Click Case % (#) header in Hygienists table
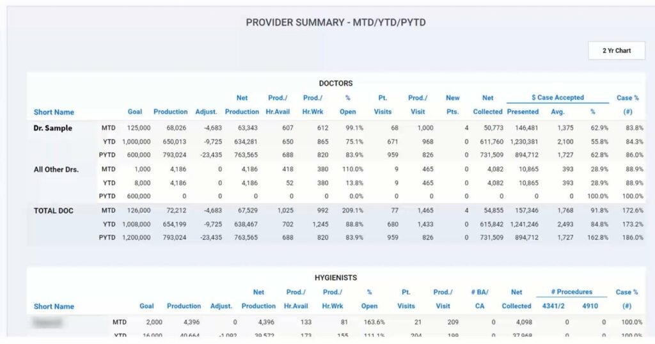Viewport: 655px width, 344px height. (x=627, y=299)
